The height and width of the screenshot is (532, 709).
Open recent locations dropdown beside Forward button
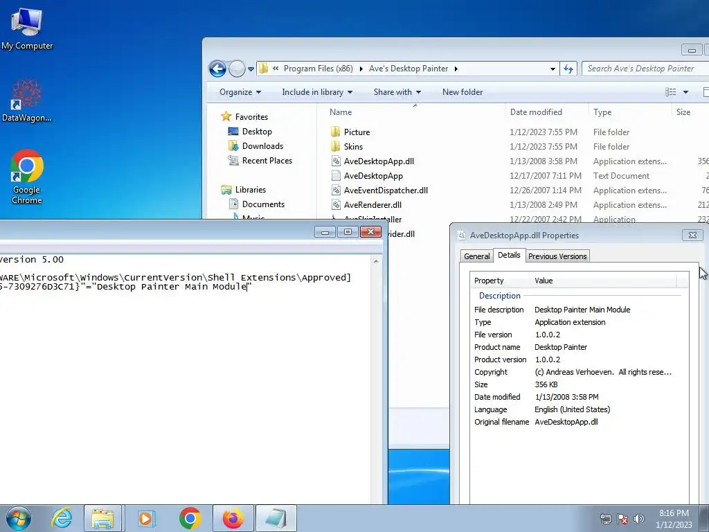click(x=251, y=69)
